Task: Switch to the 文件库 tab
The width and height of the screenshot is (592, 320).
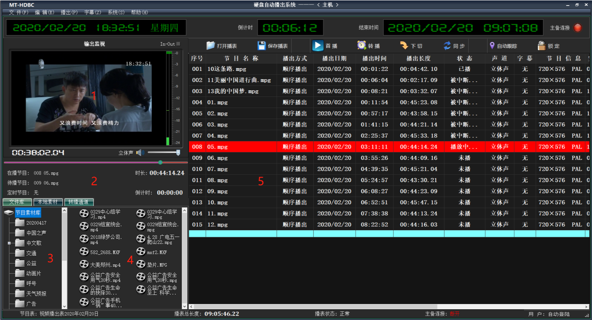Action: [17, 202]
